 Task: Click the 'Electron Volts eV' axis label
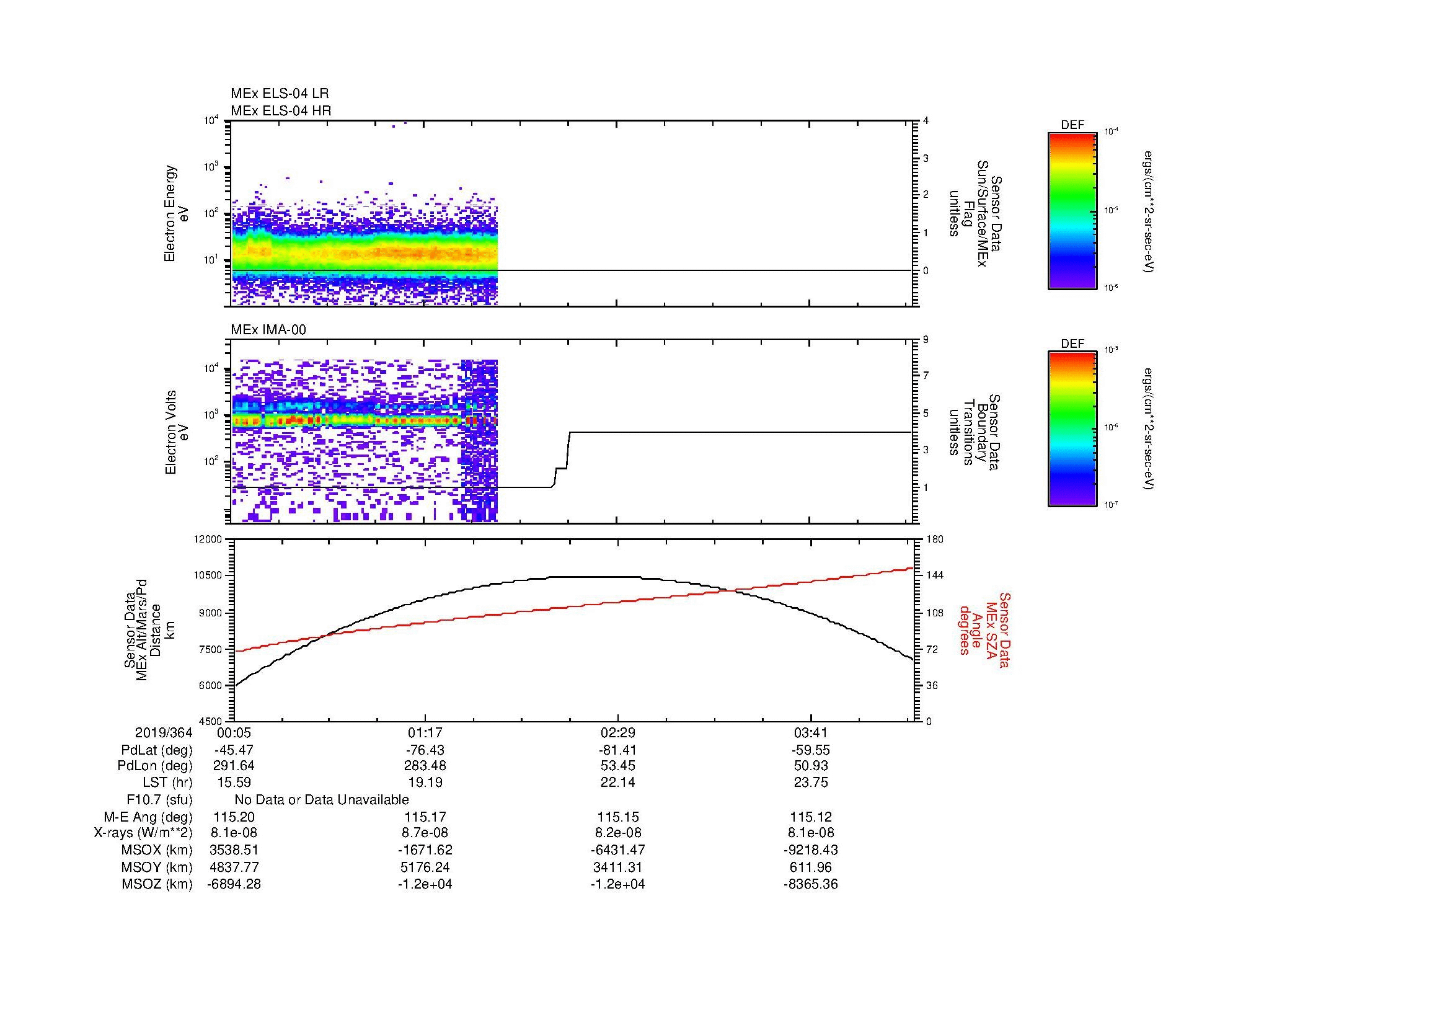176,432
